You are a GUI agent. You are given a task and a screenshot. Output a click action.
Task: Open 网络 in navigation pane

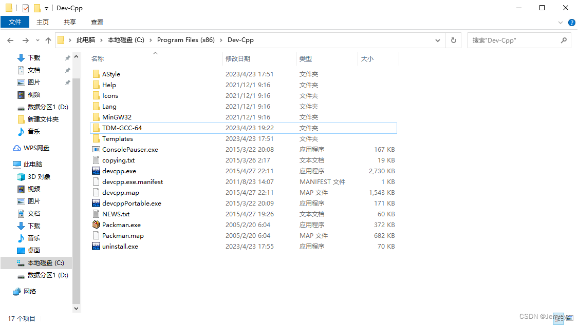point(29,292)
